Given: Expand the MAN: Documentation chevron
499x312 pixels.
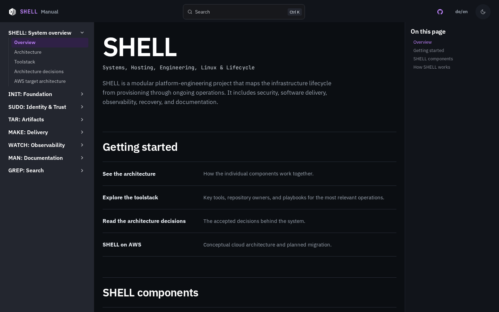Looking at the screenshot, I should (82, 158).
